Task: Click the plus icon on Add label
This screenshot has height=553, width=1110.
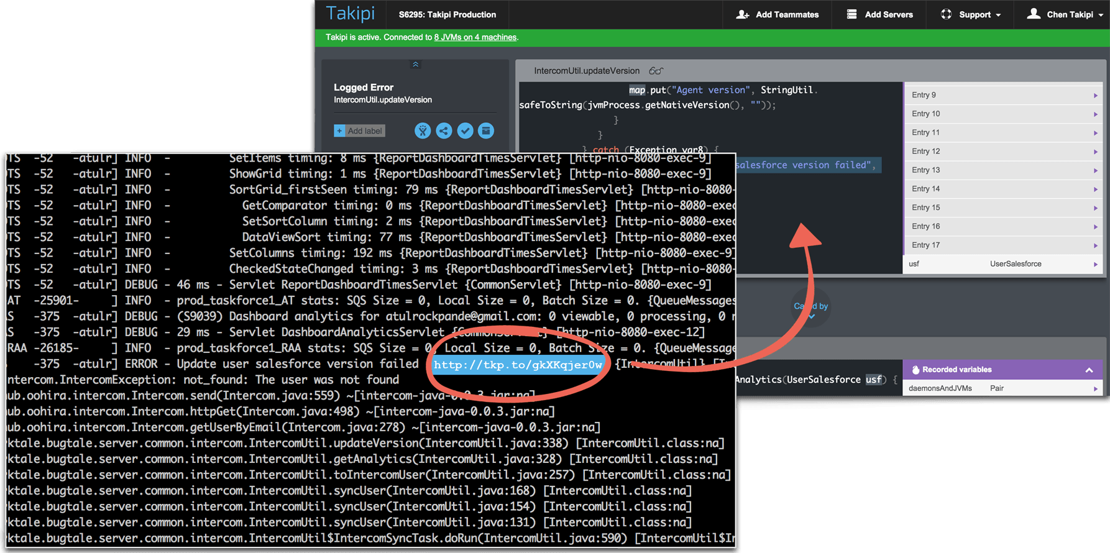Action: tap(339, 130)
